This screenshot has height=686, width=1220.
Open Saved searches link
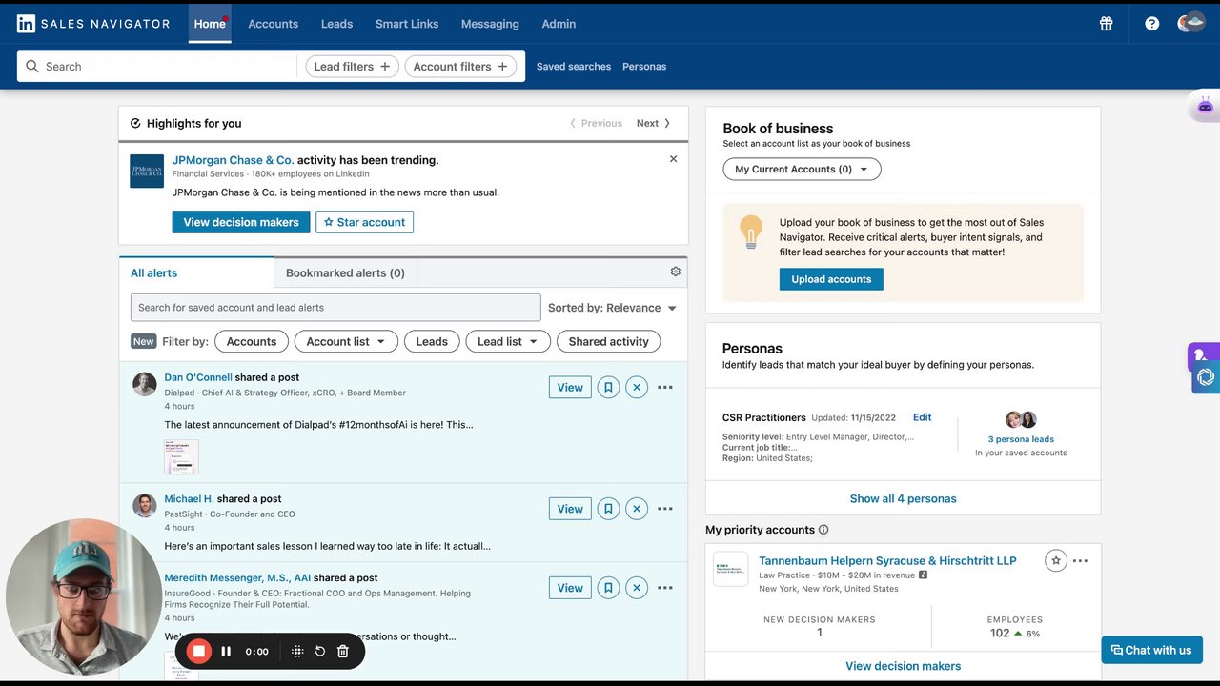tap(574, 67)
